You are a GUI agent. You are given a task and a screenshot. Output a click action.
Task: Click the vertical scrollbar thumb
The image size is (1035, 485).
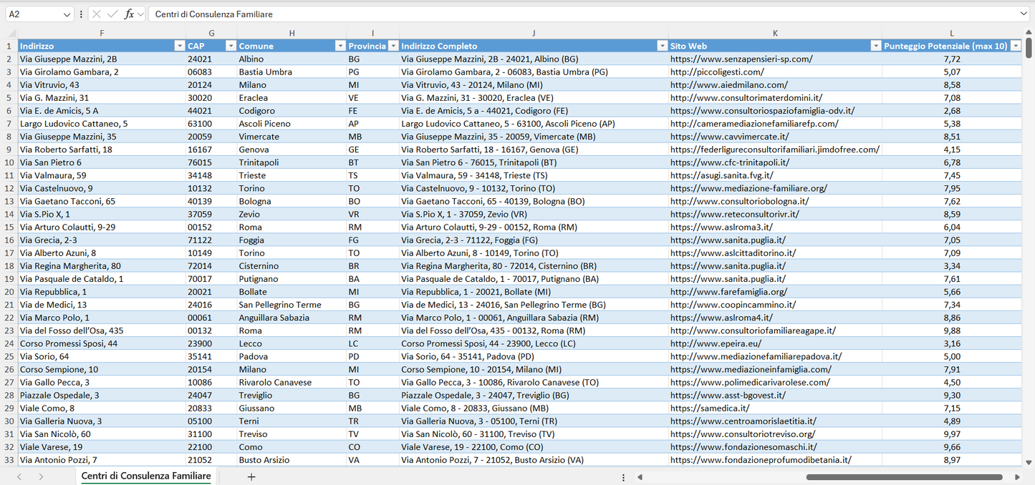pyautogui.click(x=1029, y=47)
